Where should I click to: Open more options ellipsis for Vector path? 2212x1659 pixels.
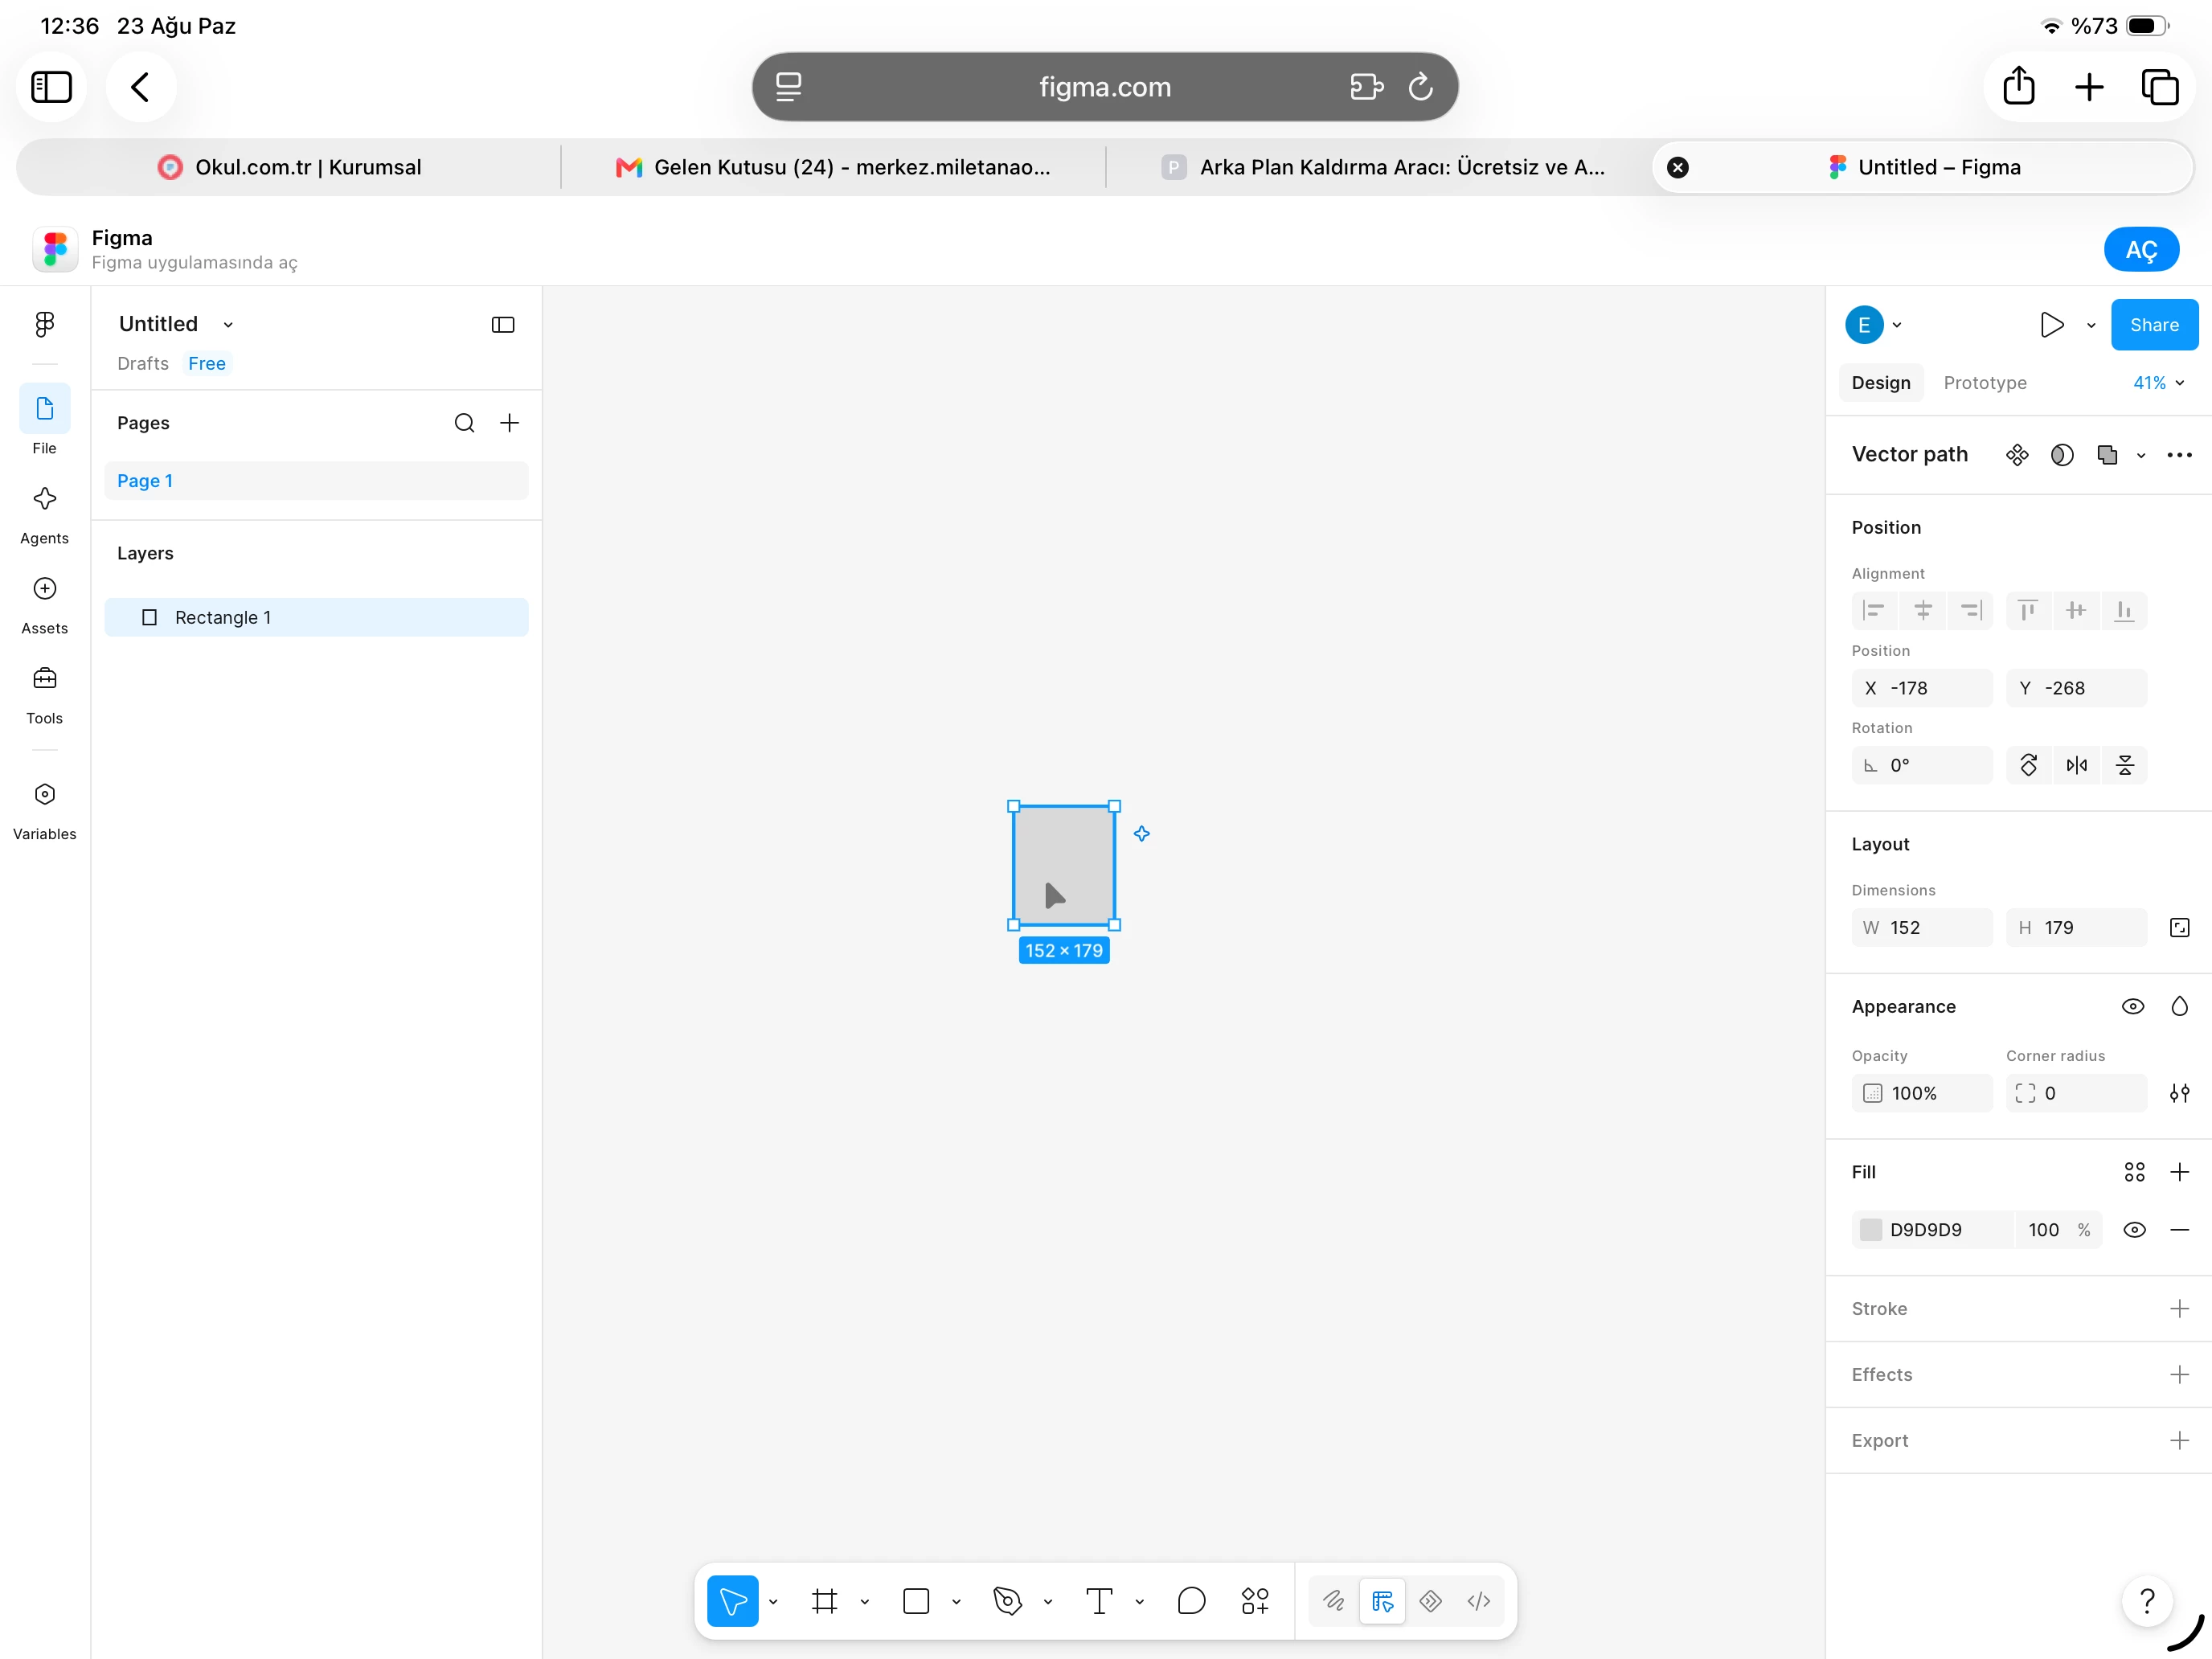click(2179, 455)
